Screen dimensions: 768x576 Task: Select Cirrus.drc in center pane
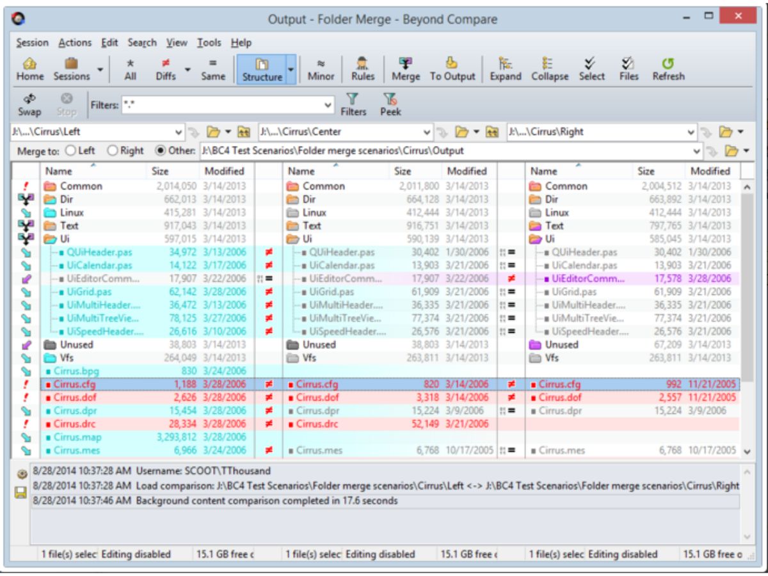coord(389,424)
